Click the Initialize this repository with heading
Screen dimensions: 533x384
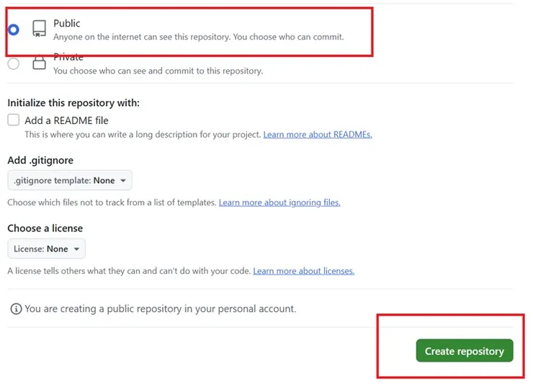(x=73, y=103)
